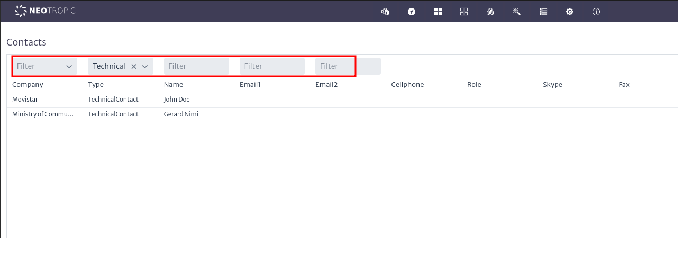Viewport: 692px width, 261px height.
Task: Click the Neotropic logo
Action: coord(45,11)
